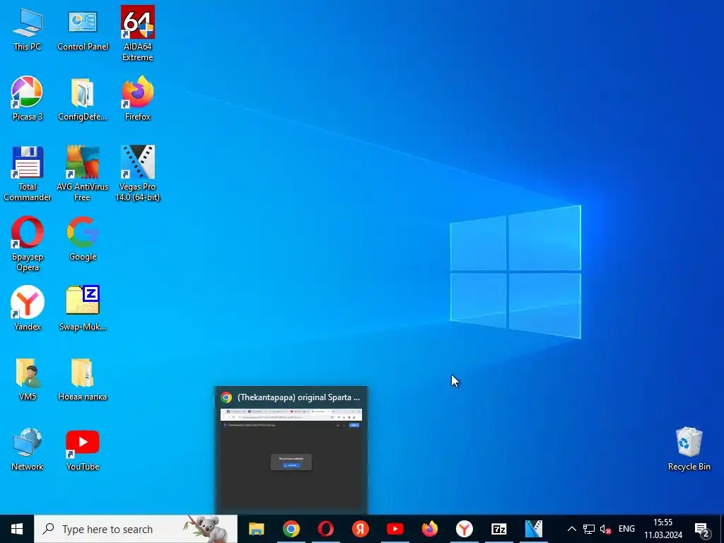Switch to Chrome in the taskbar

[x=291, y=529]
